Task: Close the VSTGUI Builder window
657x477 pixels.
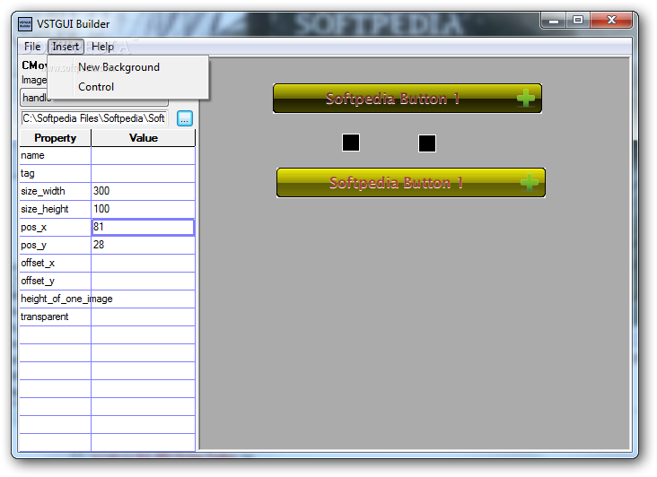Action: click(611, 20)
